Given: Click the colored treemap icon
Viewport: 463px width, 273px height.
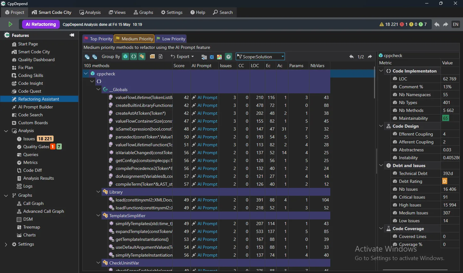Looking at the screenshot, I should (219, 57).
